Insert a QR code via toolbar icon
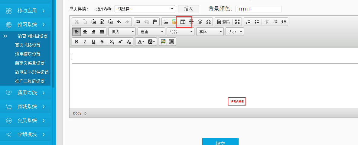This screenshot has width=358, height=145. [x=172, y=42]
